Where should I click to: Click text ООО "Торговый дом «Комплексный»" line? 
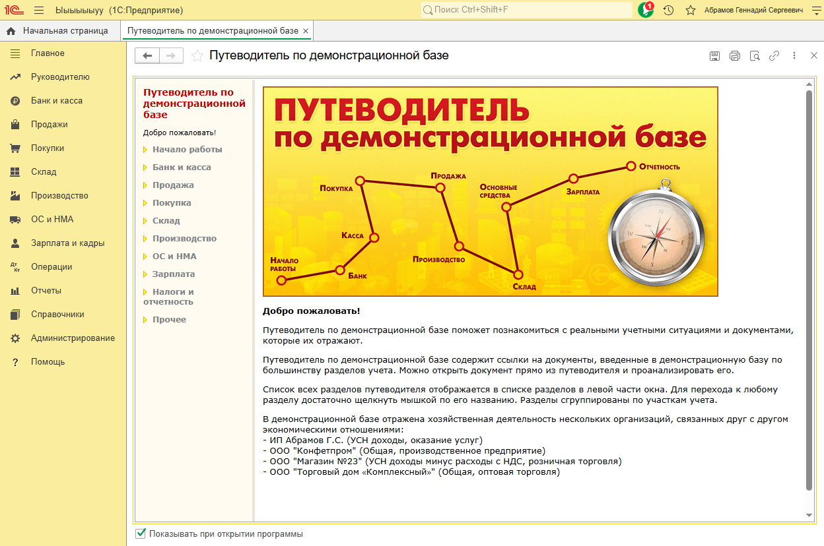411,471
